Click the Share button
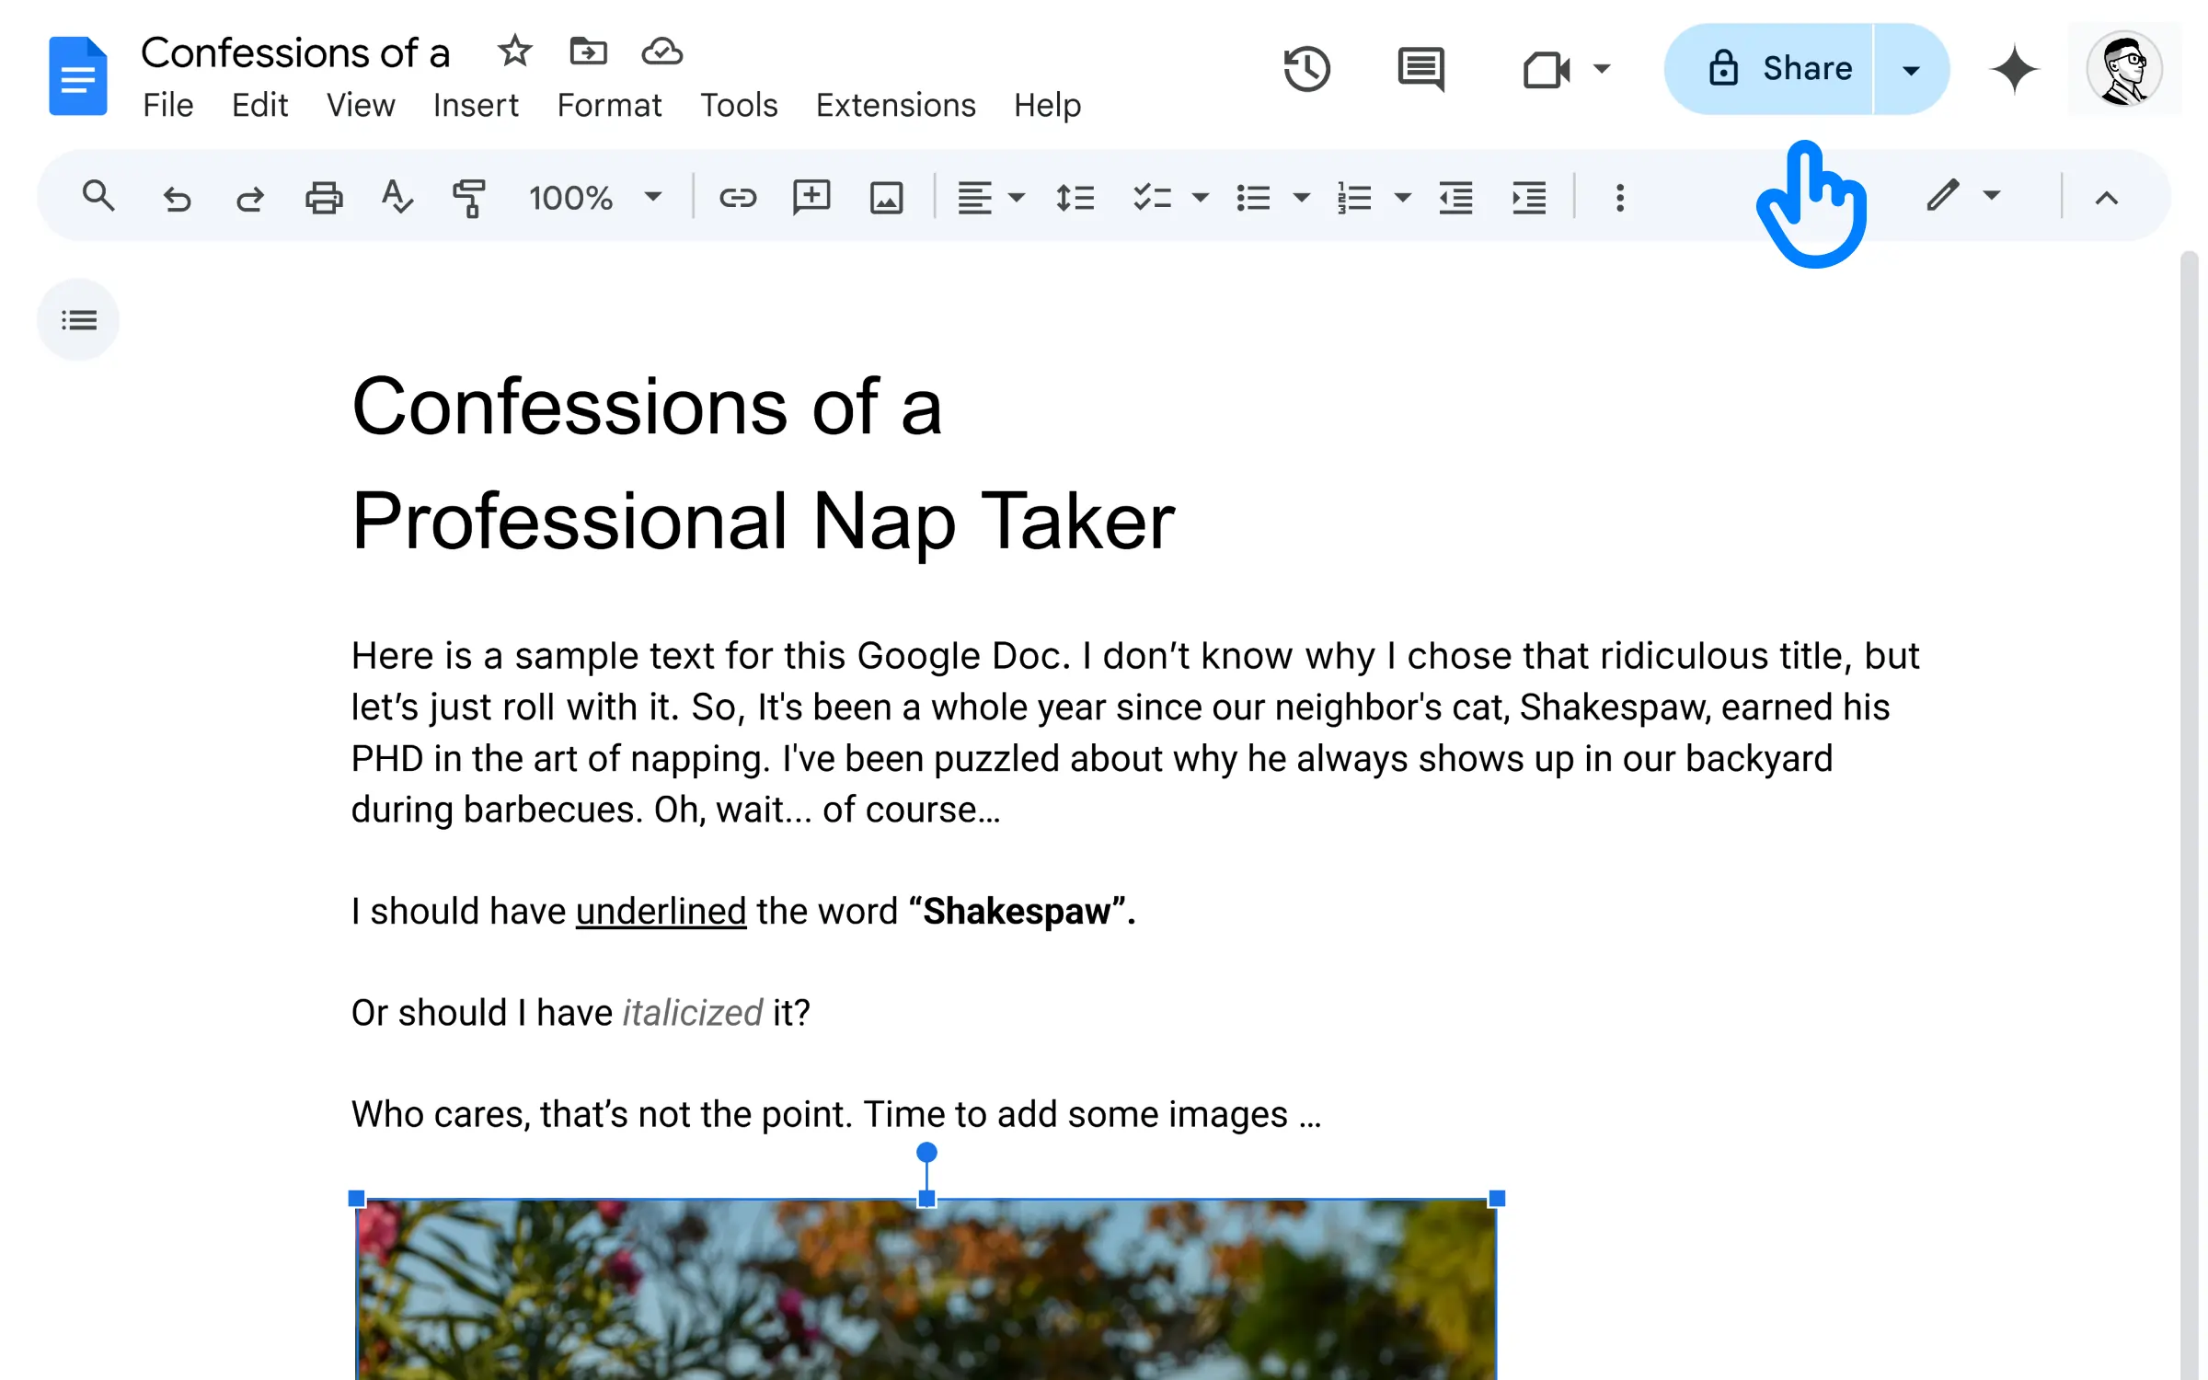The image size is (2208, 1380). pos(1769,69)
